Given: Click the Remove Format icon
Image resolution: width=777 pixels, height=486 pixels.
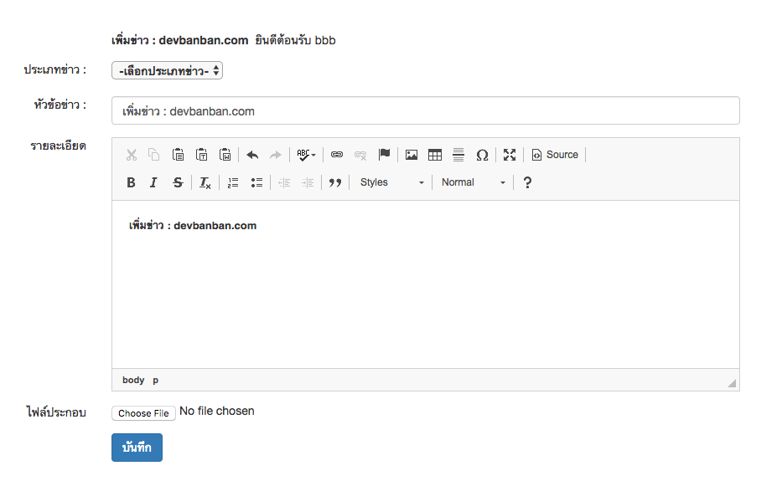Looking at the screenshot, I should (205, 182).
